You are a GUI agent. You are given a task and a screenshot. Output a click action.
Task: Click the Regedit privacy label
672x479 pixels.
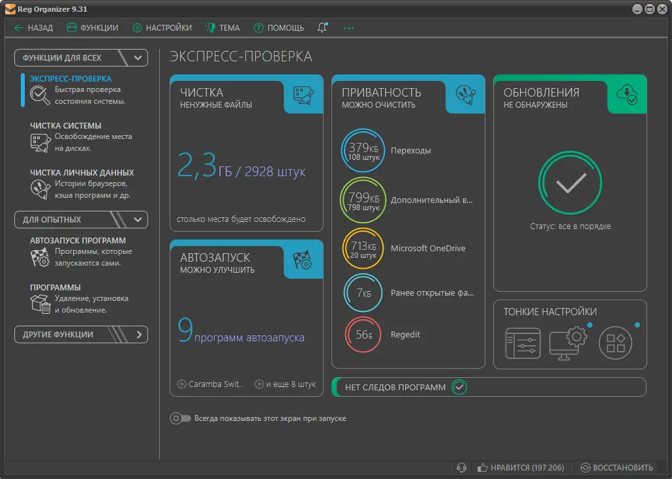click(405, 335)
